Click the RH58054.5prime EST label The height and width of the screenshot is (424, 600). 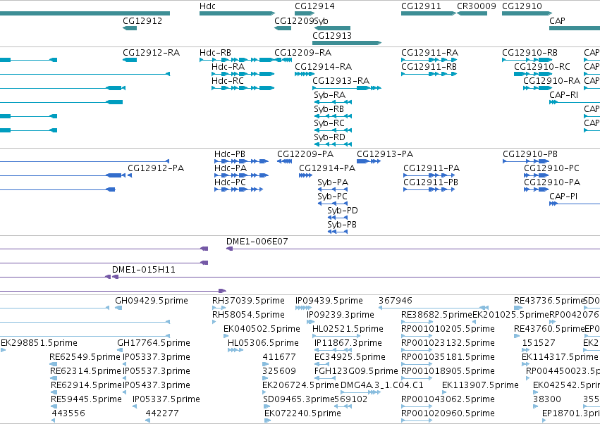point(248,315)
